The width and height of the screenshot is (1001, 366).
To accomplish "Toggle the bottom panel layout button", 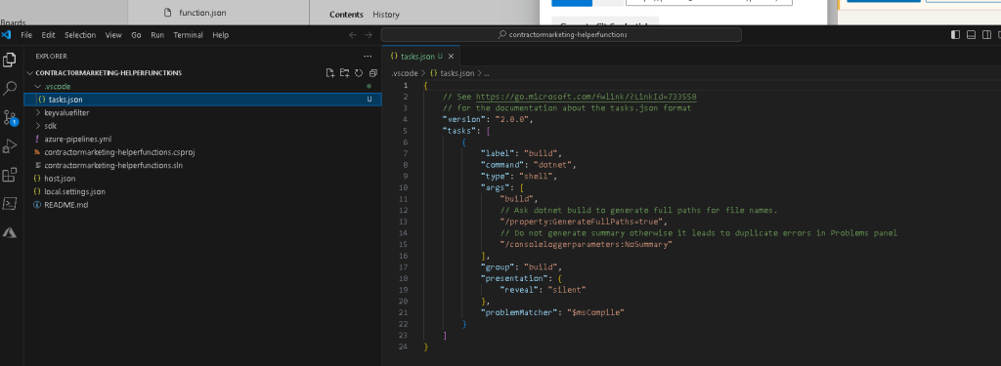I will [x=971, y=35].
